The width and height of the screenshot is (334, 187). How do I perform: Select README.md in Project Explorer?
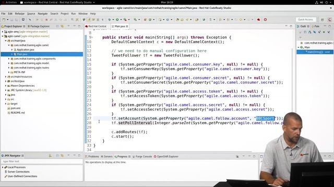[17, 113]
